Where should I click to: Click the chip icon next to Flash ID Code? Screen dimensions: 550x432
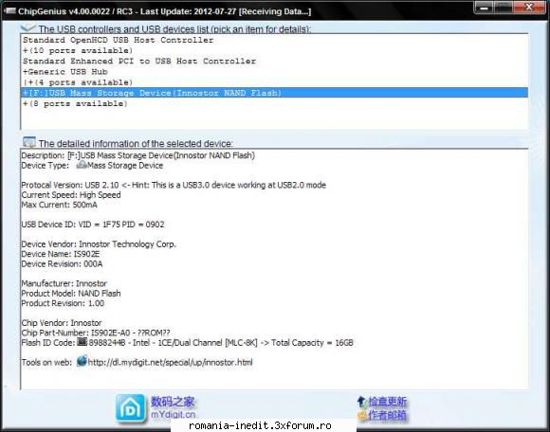pyautogui.click(x=82, y=342)
